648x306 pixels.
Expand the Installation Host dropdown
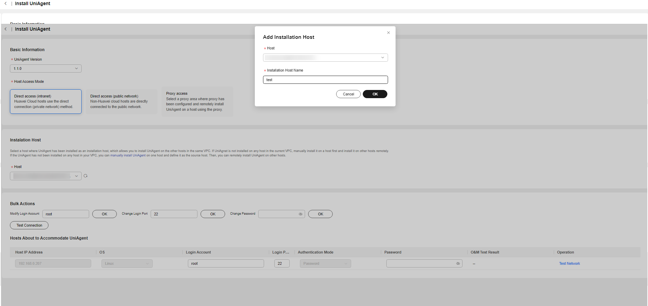pyautogui.click(x=46, y=176)
